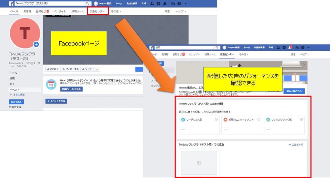Click the シェア button

coord(87,69)
